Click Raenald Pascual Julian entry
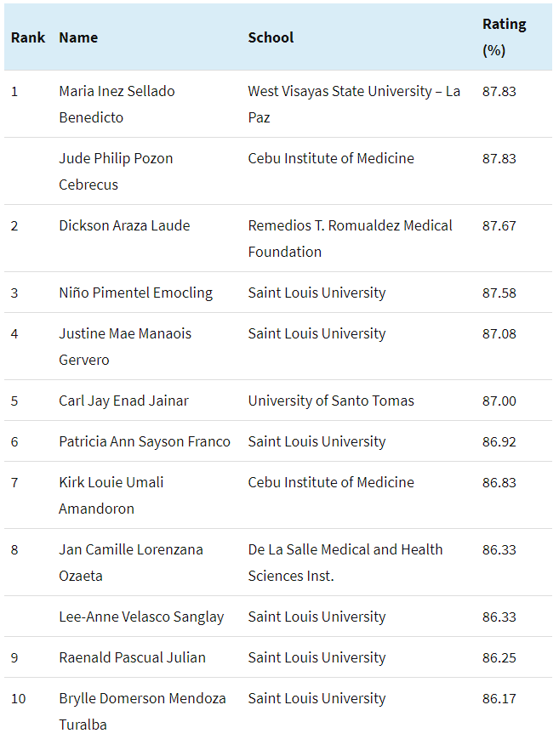The height and width of the screenshot is (739, 559). point(132,657)
